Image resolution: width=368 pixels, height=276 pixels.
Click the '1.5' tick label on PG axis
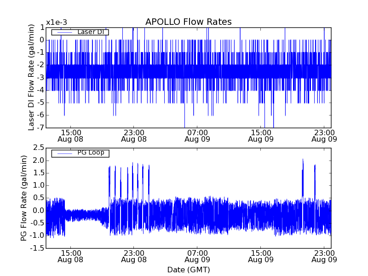click(39, 173)
